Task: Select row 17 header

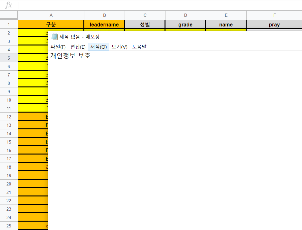Action: coord(9,159)
